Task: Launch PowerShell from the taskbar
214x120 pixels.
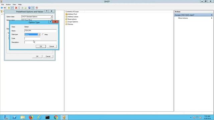Action: point(14,117)
